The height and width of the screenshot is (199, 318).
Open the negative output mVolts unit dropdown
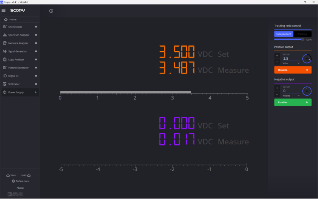point(291,96)
